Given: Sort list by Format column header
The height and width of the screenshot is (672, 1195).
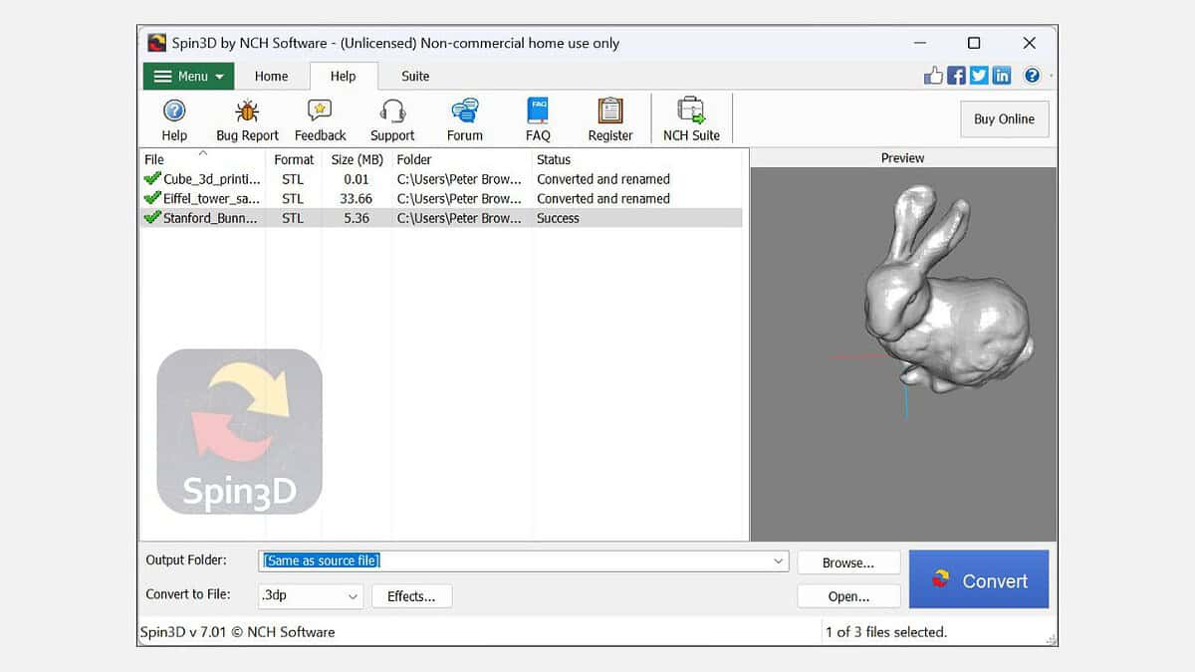Looking at the screenshot, I should (294, 159).
